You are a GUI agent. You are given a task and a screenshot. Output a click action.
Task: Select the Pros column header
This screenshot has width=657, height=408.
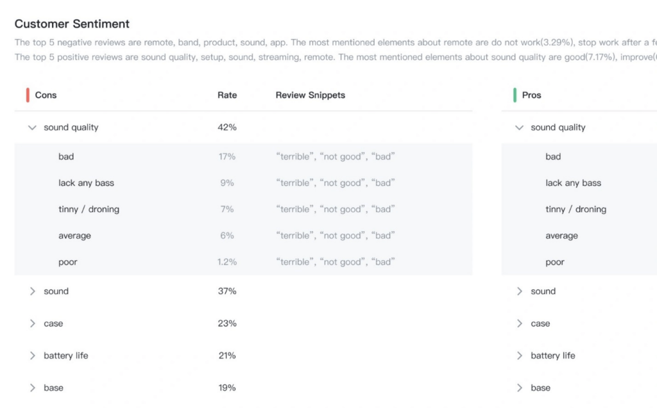click(531, 95)
